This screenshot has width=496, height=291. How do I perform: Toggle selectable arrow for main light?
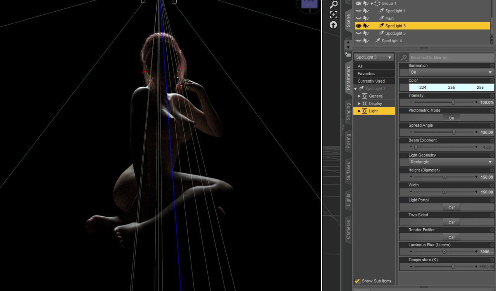(366, 18)
